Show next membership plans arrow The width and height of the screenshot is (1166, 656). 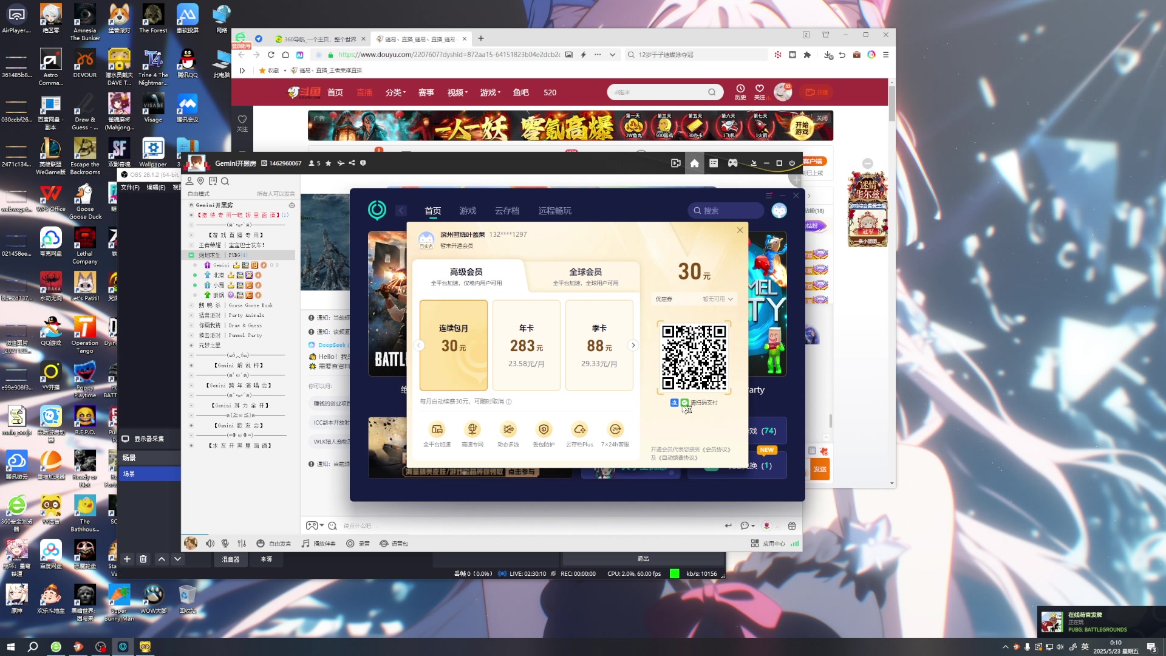click(633, 345)
